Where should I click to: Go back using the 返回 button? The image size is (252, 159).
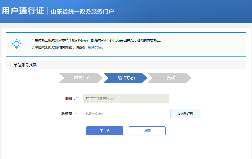point(147,131)
